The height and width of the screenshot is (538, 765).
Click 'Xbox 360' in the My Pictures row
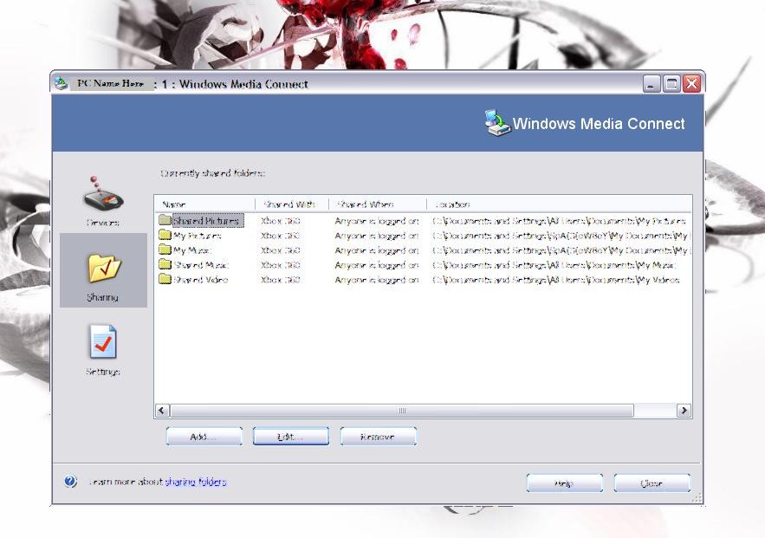pyautogui.click(x=280, y=236)
